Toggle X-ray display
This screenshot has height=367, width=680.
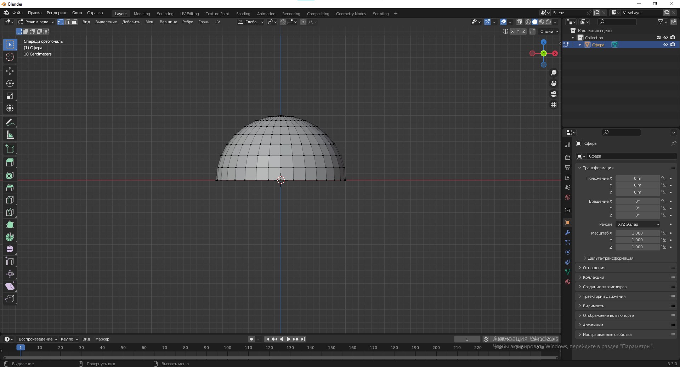tap(519, 22)
